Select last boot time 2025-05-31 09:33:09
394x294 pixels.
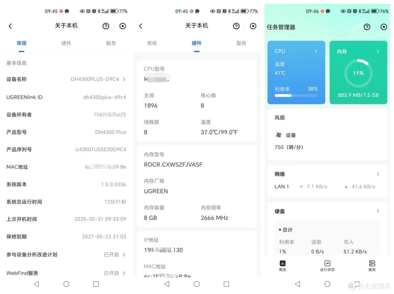tap(100, 219)
